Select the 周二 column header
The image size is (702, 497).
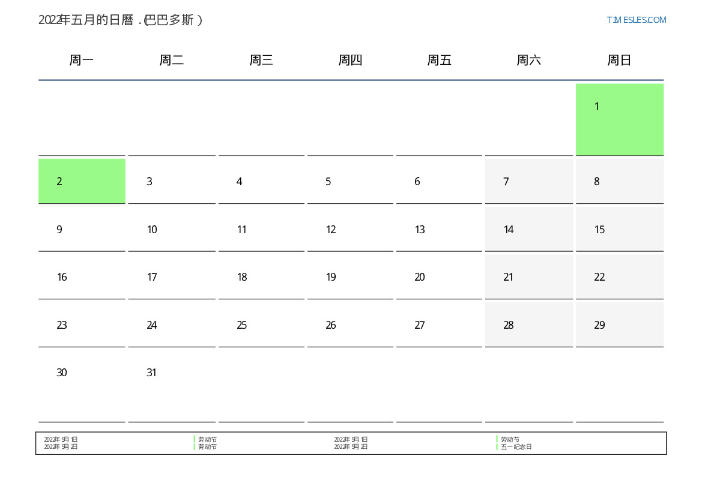(172, 59)
